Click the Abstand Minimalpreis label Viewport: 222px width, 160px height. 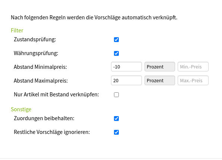pos(40,67)
